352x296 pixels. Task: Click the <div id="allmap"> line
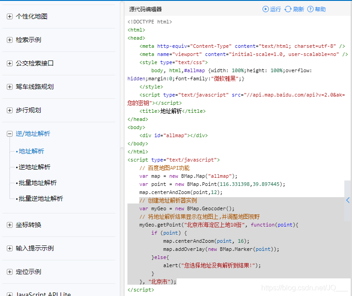point(174,135)
